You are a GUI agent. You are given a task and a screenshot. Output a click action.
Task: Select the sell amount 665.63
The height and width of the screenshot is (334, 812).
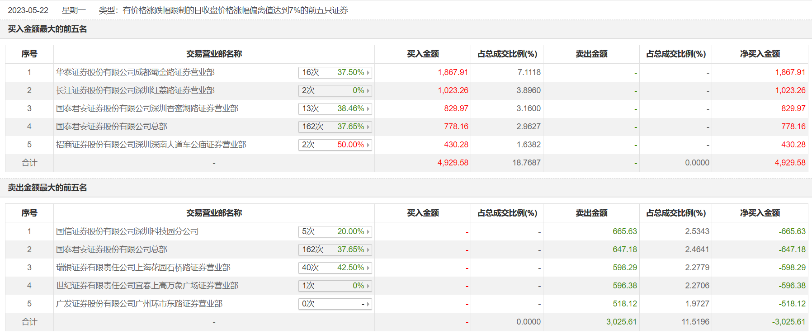625,231
